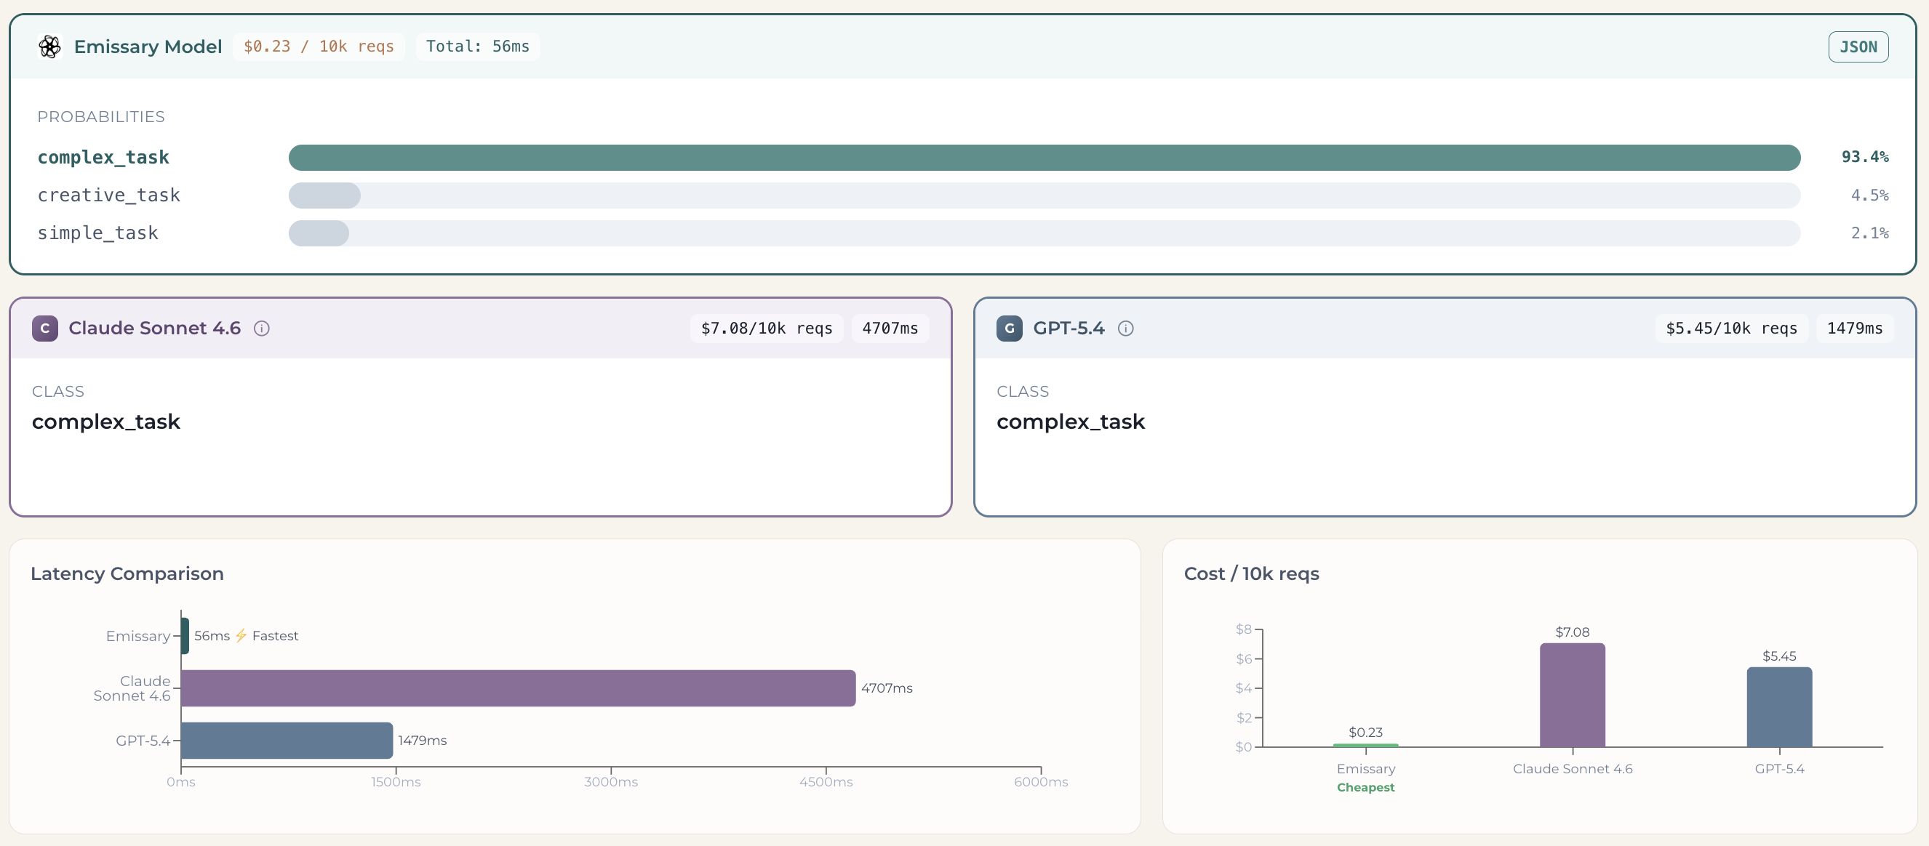Click the Emissary axis label in the latency chart

point(137,636)
